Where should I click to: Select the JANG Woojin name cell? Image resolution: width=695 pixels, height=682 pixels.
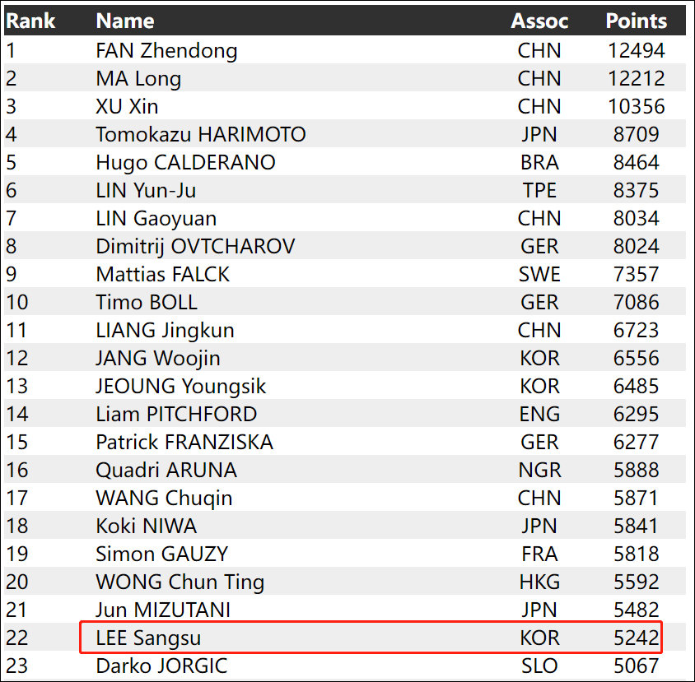tap(157, 359)
